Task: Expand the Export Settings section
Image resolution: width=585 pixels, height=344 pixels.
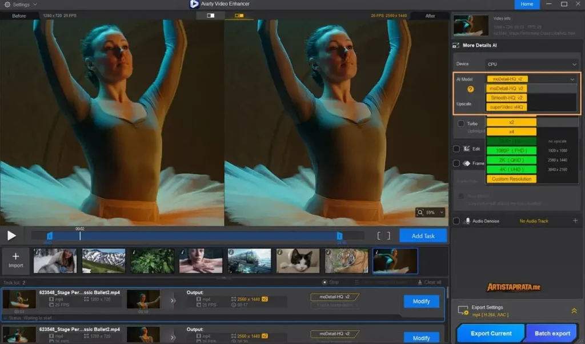Action: (x=574, y=311)
